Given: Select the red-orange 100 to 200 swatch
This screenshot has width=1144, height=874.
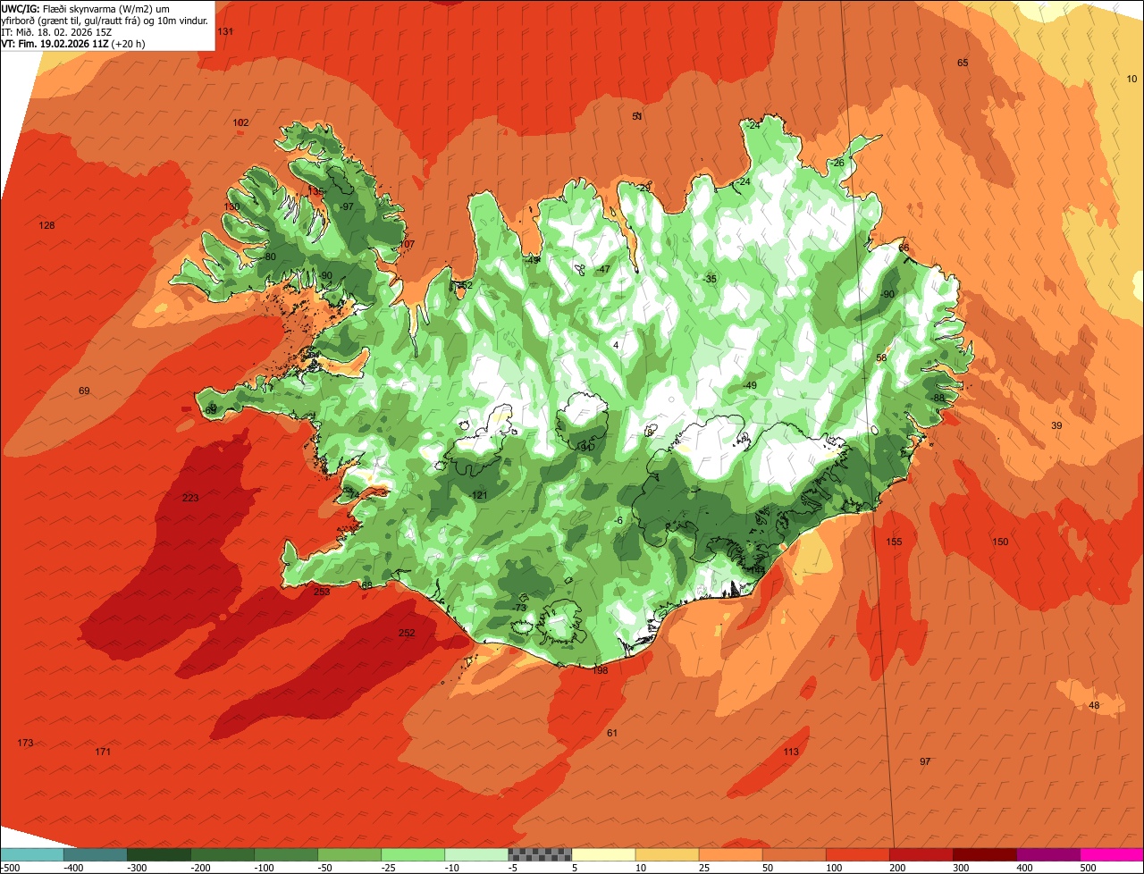Looking at the screenshot, I should click(857, 853).
